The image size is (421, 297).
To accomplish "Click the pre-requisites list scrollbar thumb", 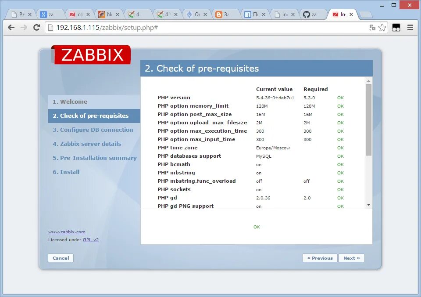I will point(369,120).
